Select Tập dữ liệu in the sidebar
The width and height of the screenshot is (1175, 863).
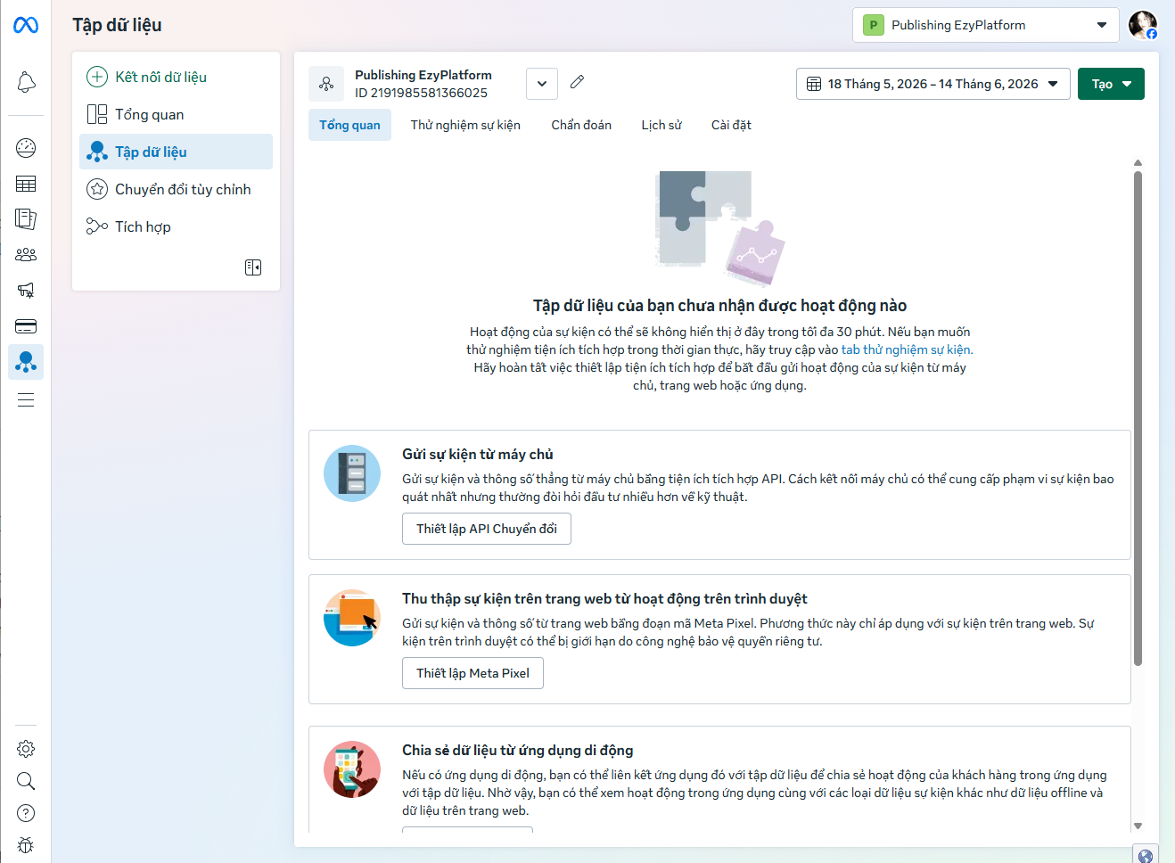pos(176,152)
